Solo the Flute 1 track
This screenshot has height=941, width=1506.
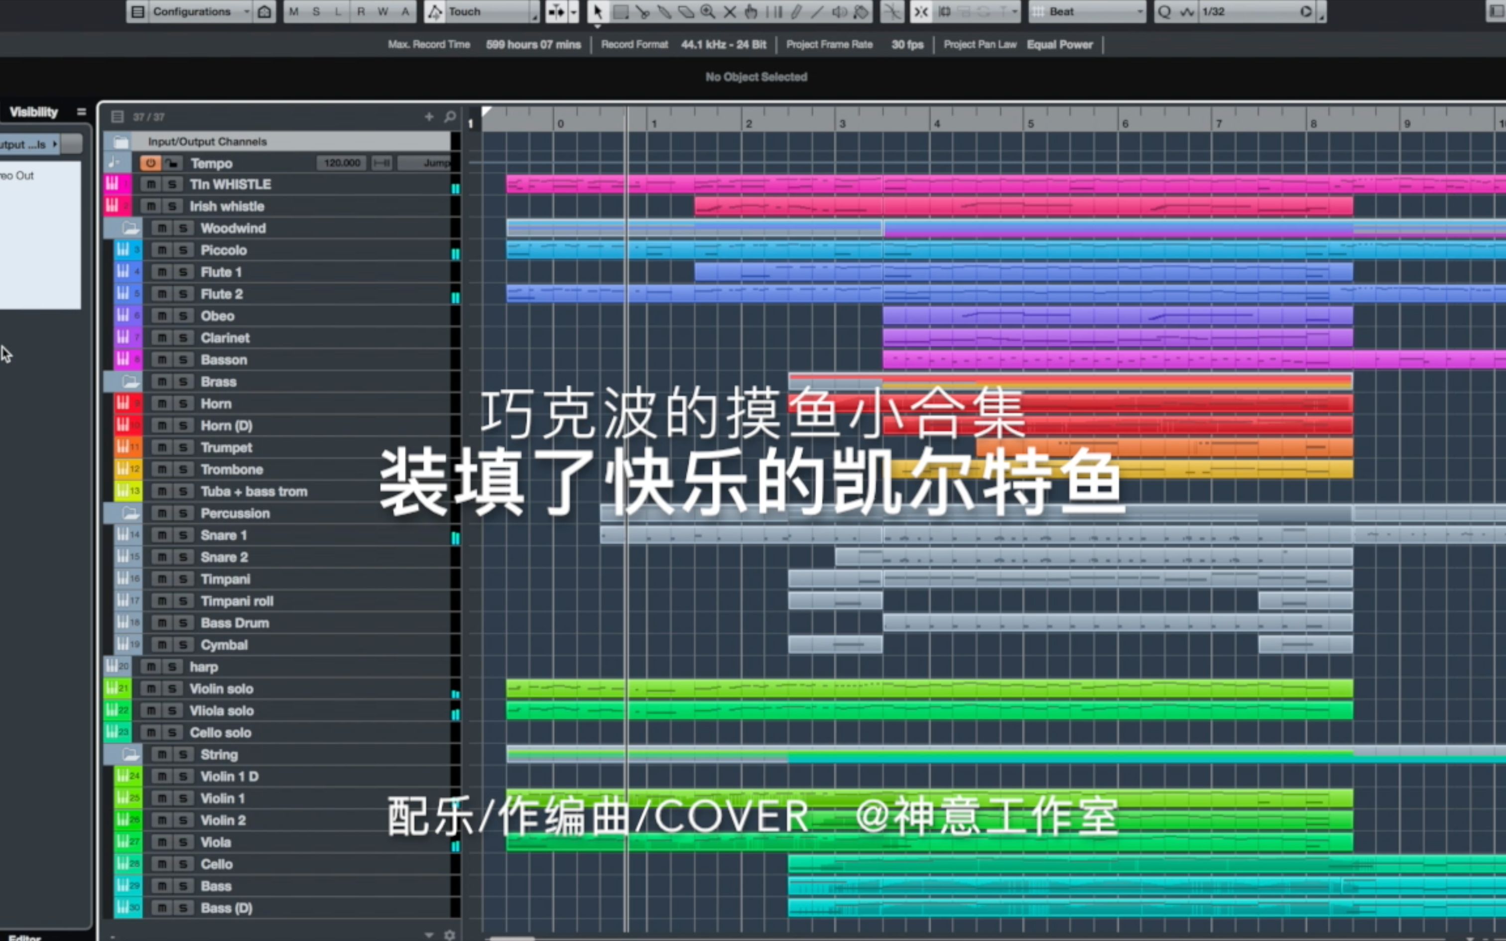click(x=183, y=272)
